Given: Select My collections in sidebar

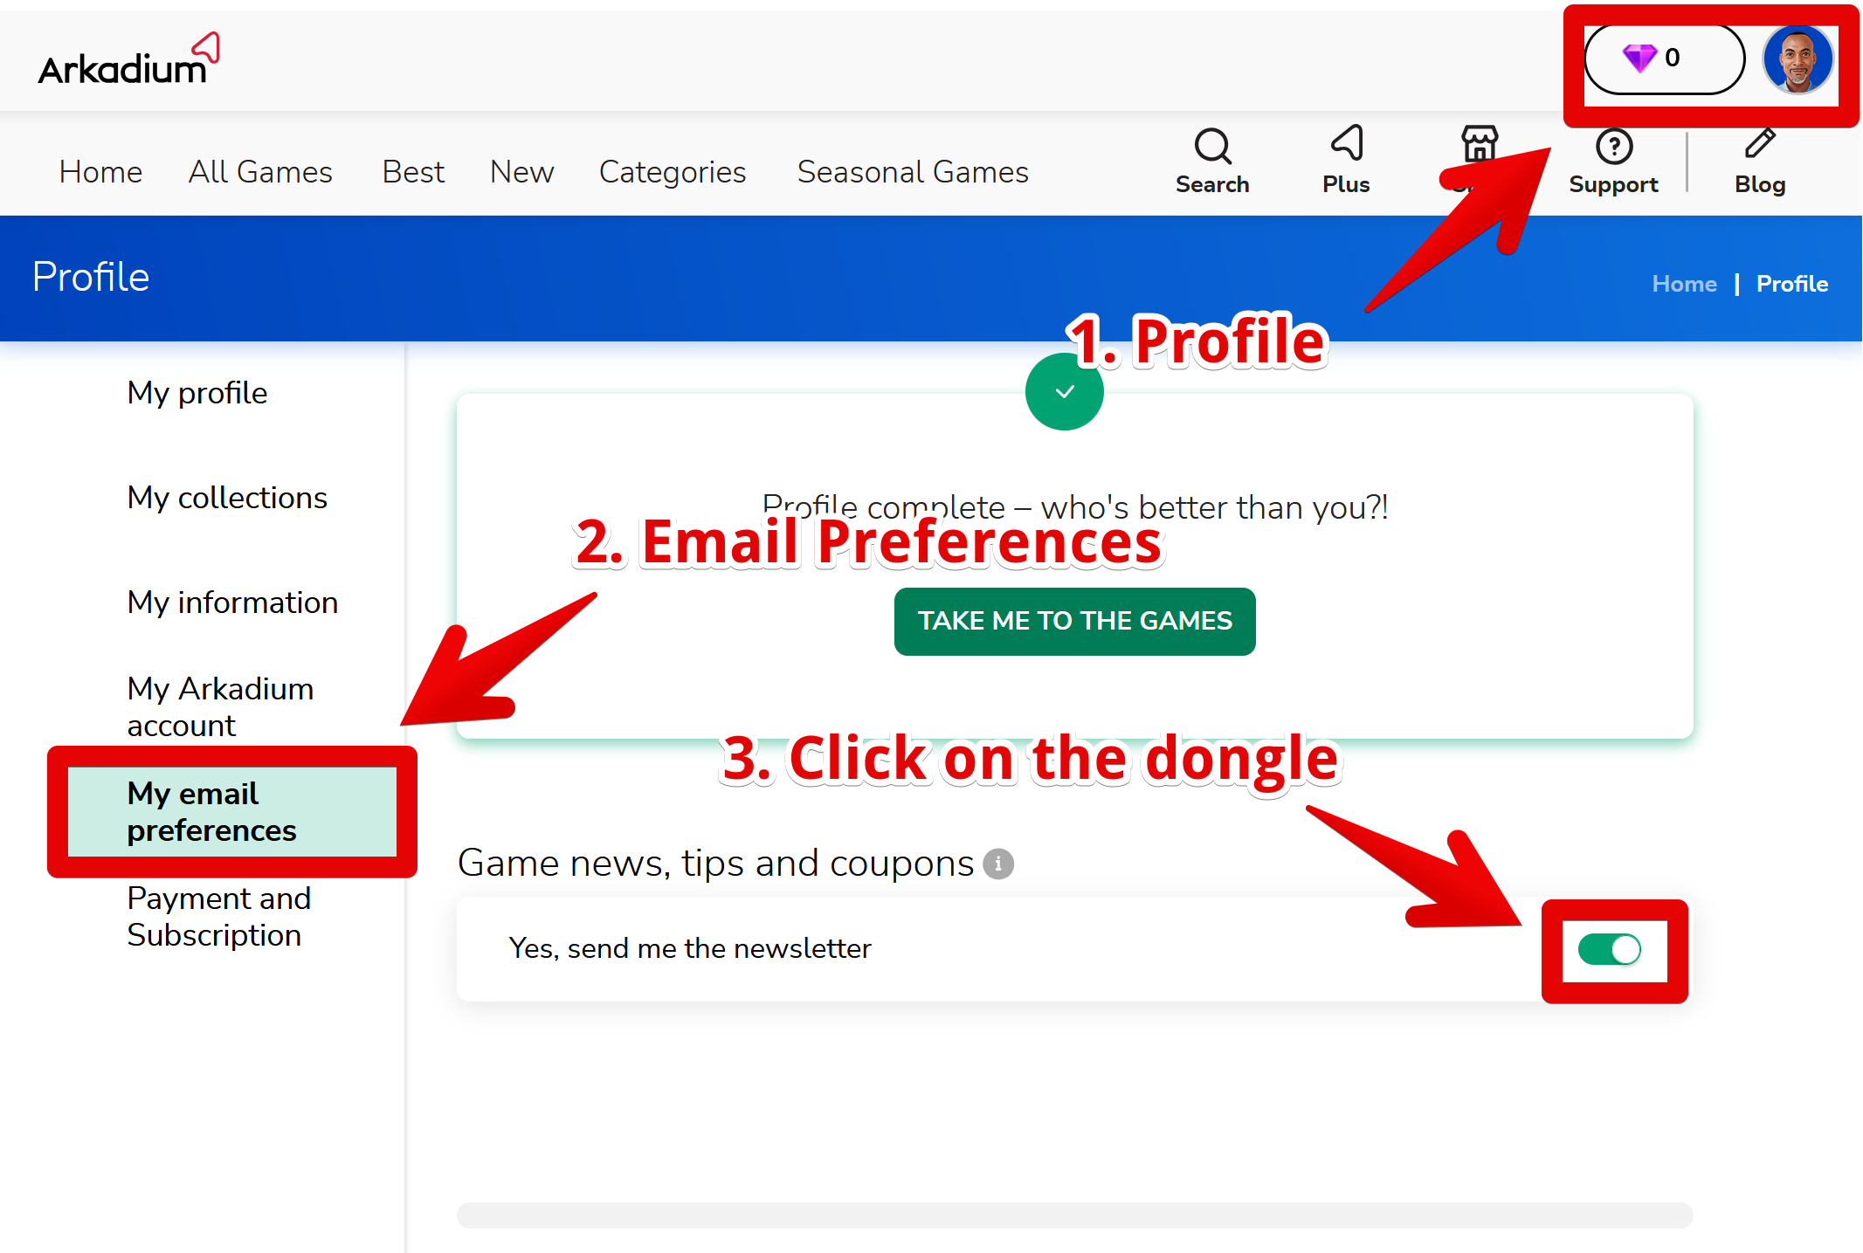Looking at the screenshot, I should pos(227,498).
